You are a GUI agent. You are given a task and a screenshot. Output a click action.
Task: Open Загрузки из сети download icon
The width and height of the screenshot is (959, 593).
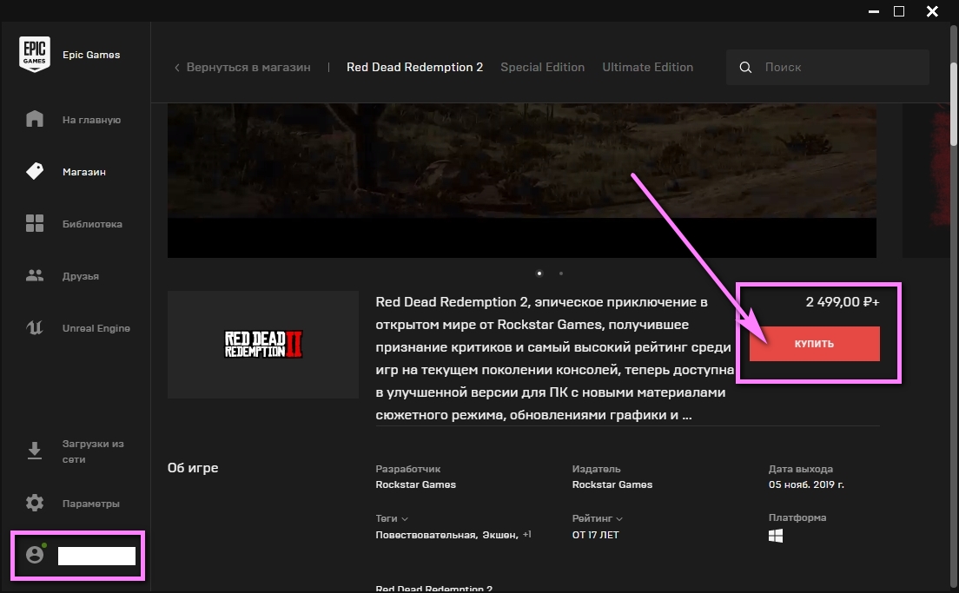click(35, 451)
